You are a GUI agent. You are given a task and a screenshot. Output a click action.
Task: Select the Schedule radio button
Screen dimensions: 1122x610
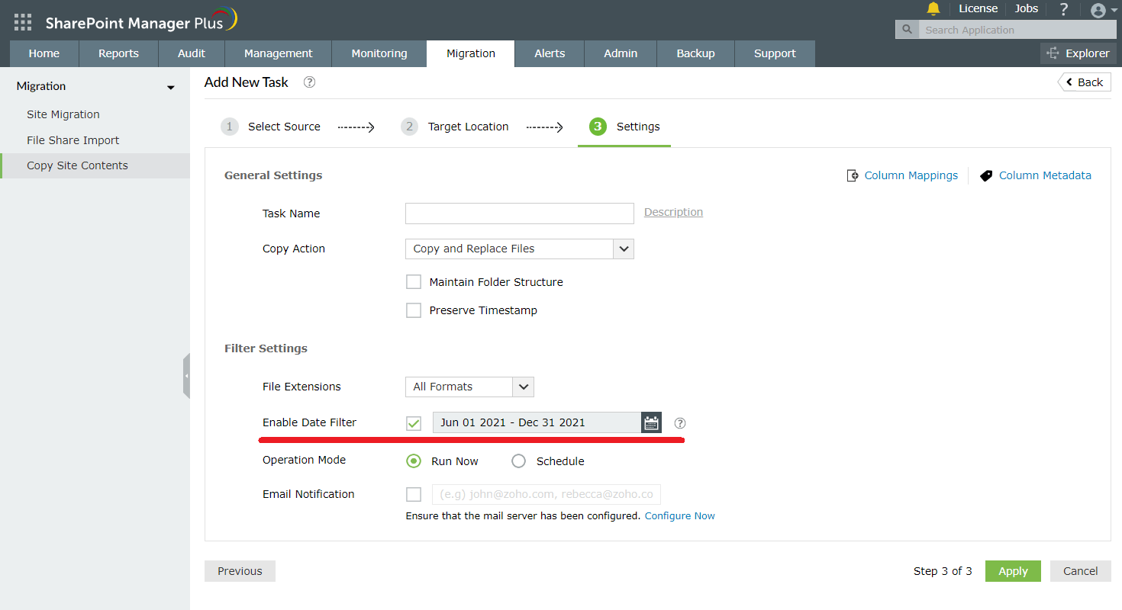pyautogui.click(x=519, y=461)
